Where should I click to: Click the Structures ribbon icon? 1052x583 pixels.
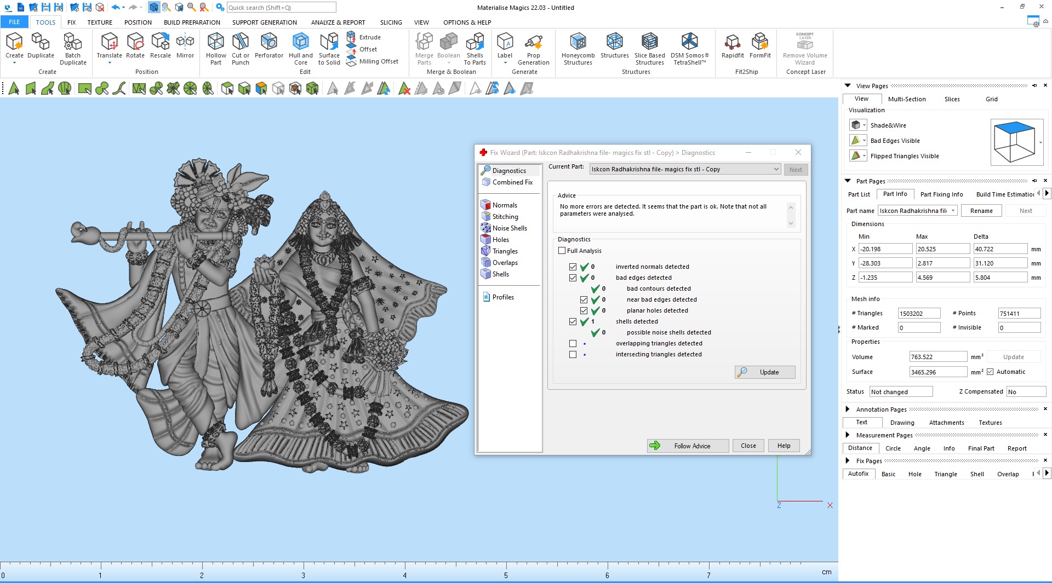[x=614, y=42]
